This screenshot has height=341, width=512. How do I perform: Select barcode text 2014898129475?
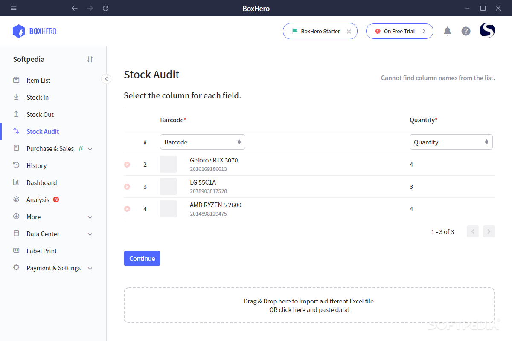coord(209,214)
